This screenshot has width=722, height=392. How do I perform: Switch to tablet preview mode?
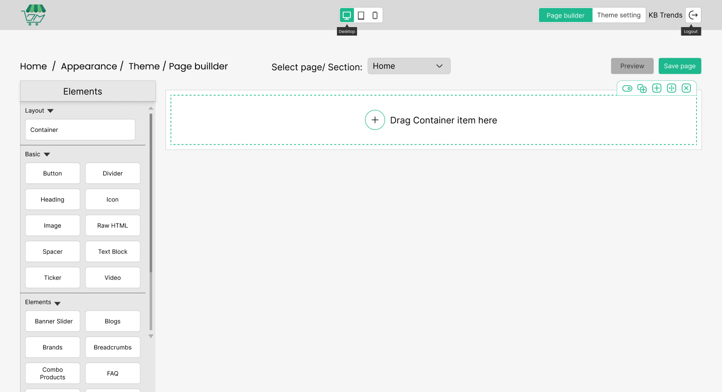coord(361,16)
